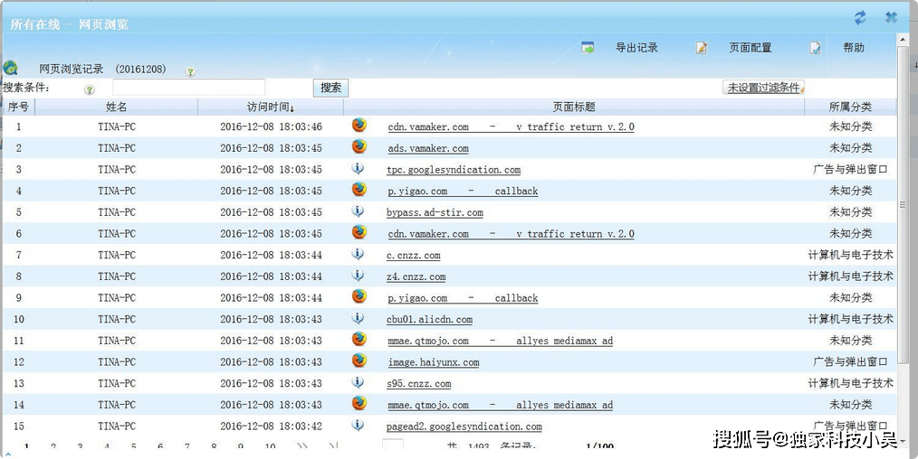The image size is (918, 459).
Task: Click the export records icon
Action: 588,48
